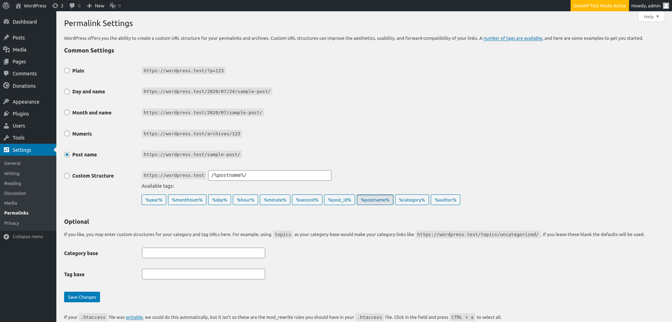672x322 pixels.
Task: Insert the %author% tag
Action: click(x=446, y=200)
